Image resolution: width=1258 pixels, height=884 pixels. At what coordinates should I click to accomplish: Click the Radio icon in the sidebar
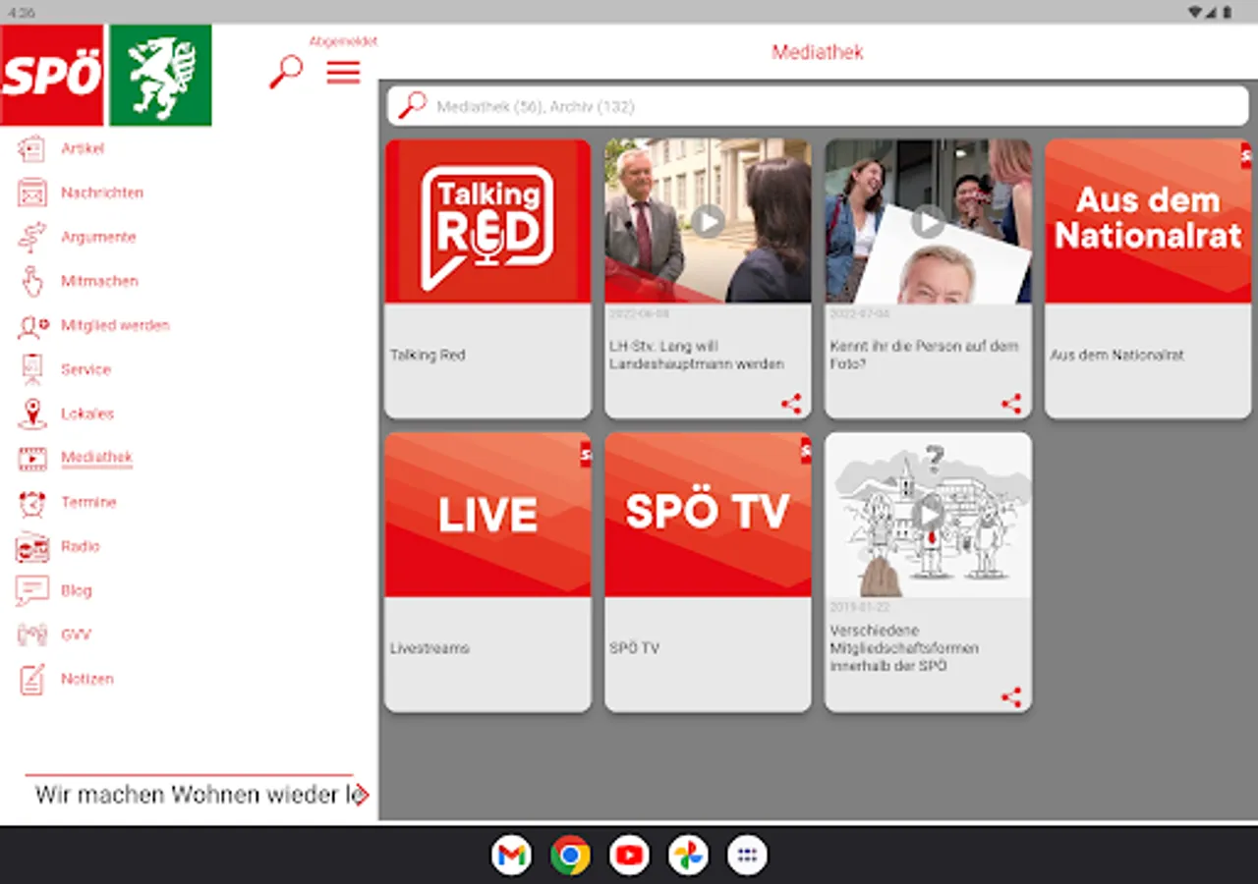[31, 546]
